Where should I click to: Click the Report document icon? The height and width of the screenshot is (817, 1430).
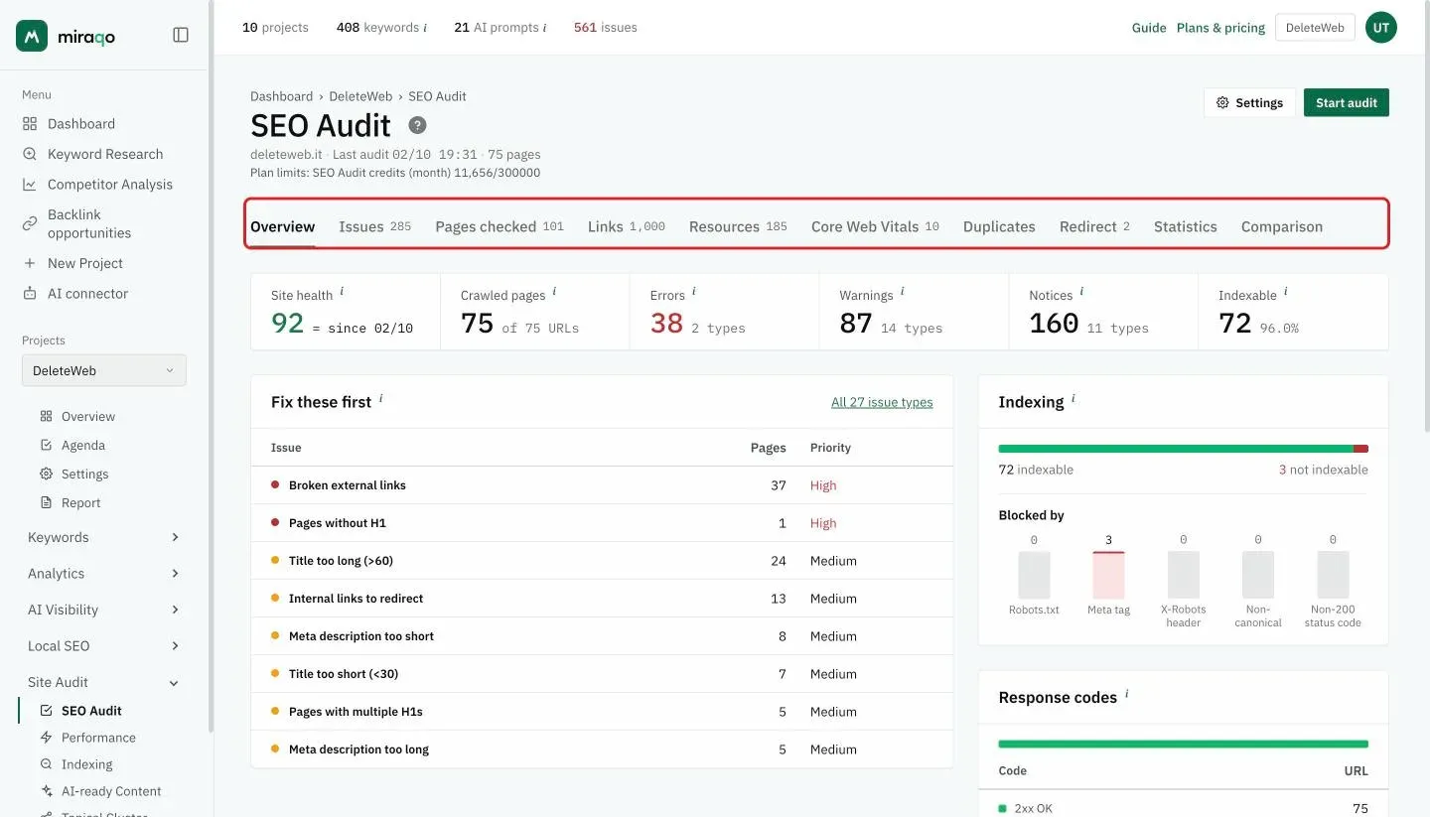(x=46, y=503)
